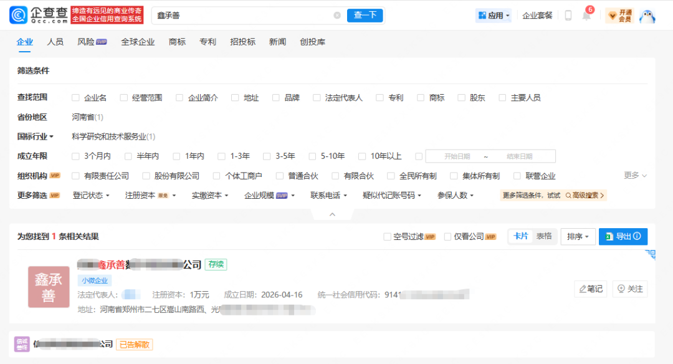This screenshot has width=673, height=364.
Task: Check the 品牌 scope checkbox
Action: (x=276, y=98)
